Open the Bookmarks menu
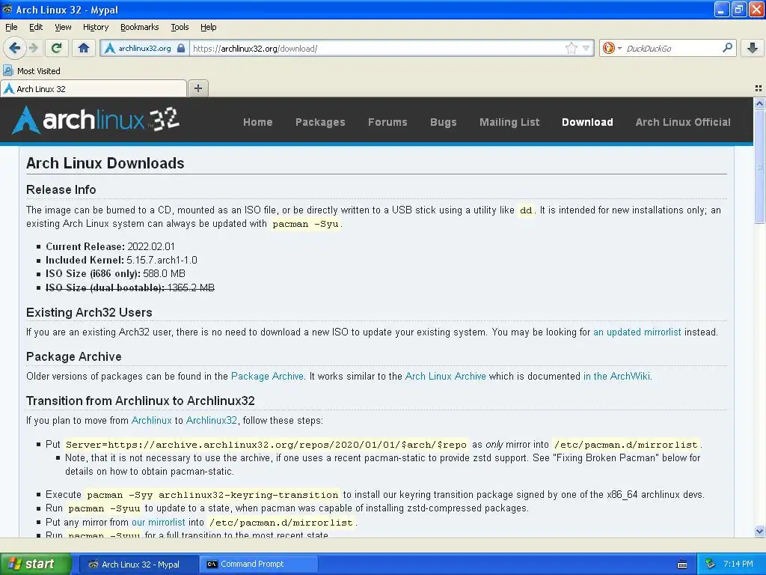Image resolution: width=766 pixels, height=575 pixels. click(x=140, y=27)
